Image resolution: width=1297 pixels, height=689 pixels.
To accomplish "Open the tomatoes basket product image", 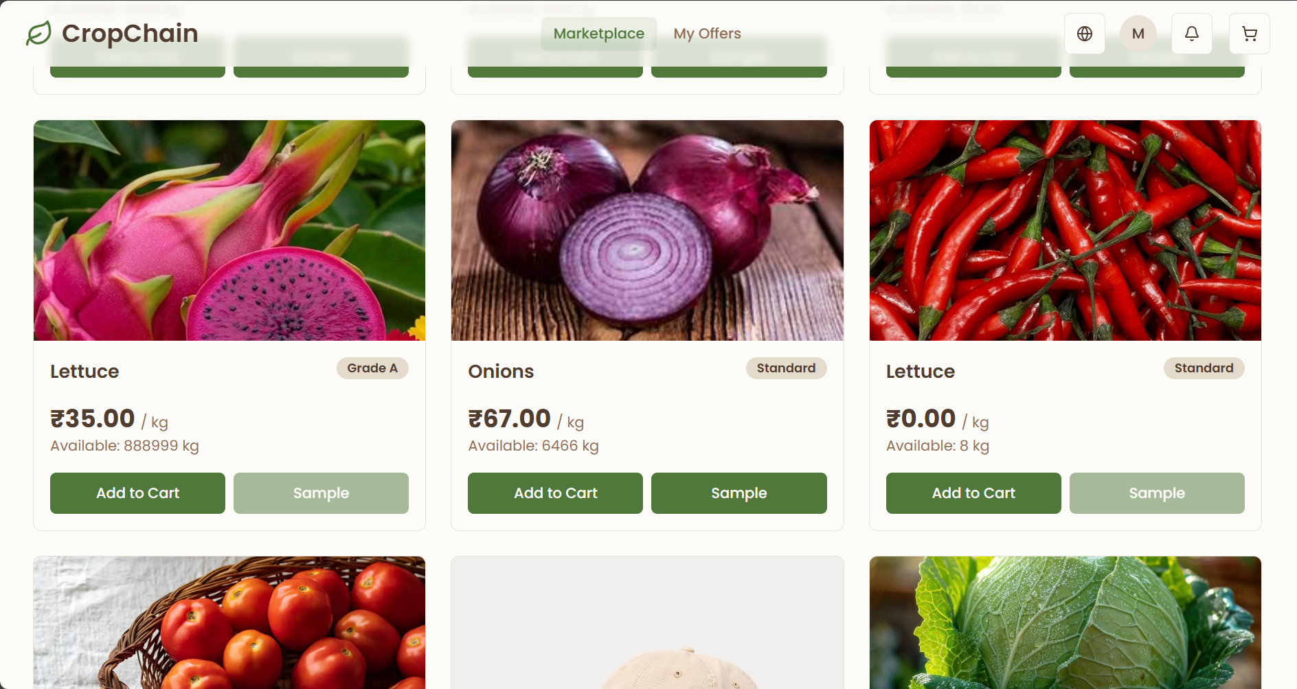I will click(229, 622).
